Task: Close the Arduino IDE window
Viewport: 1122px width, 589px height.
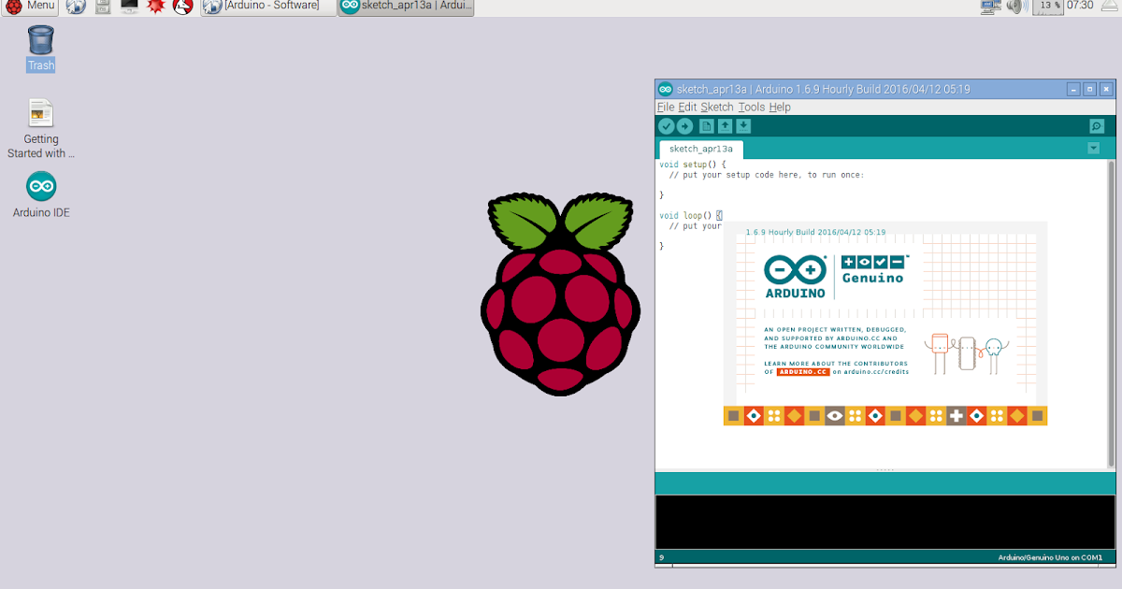Action: [x=1106, y=90]
